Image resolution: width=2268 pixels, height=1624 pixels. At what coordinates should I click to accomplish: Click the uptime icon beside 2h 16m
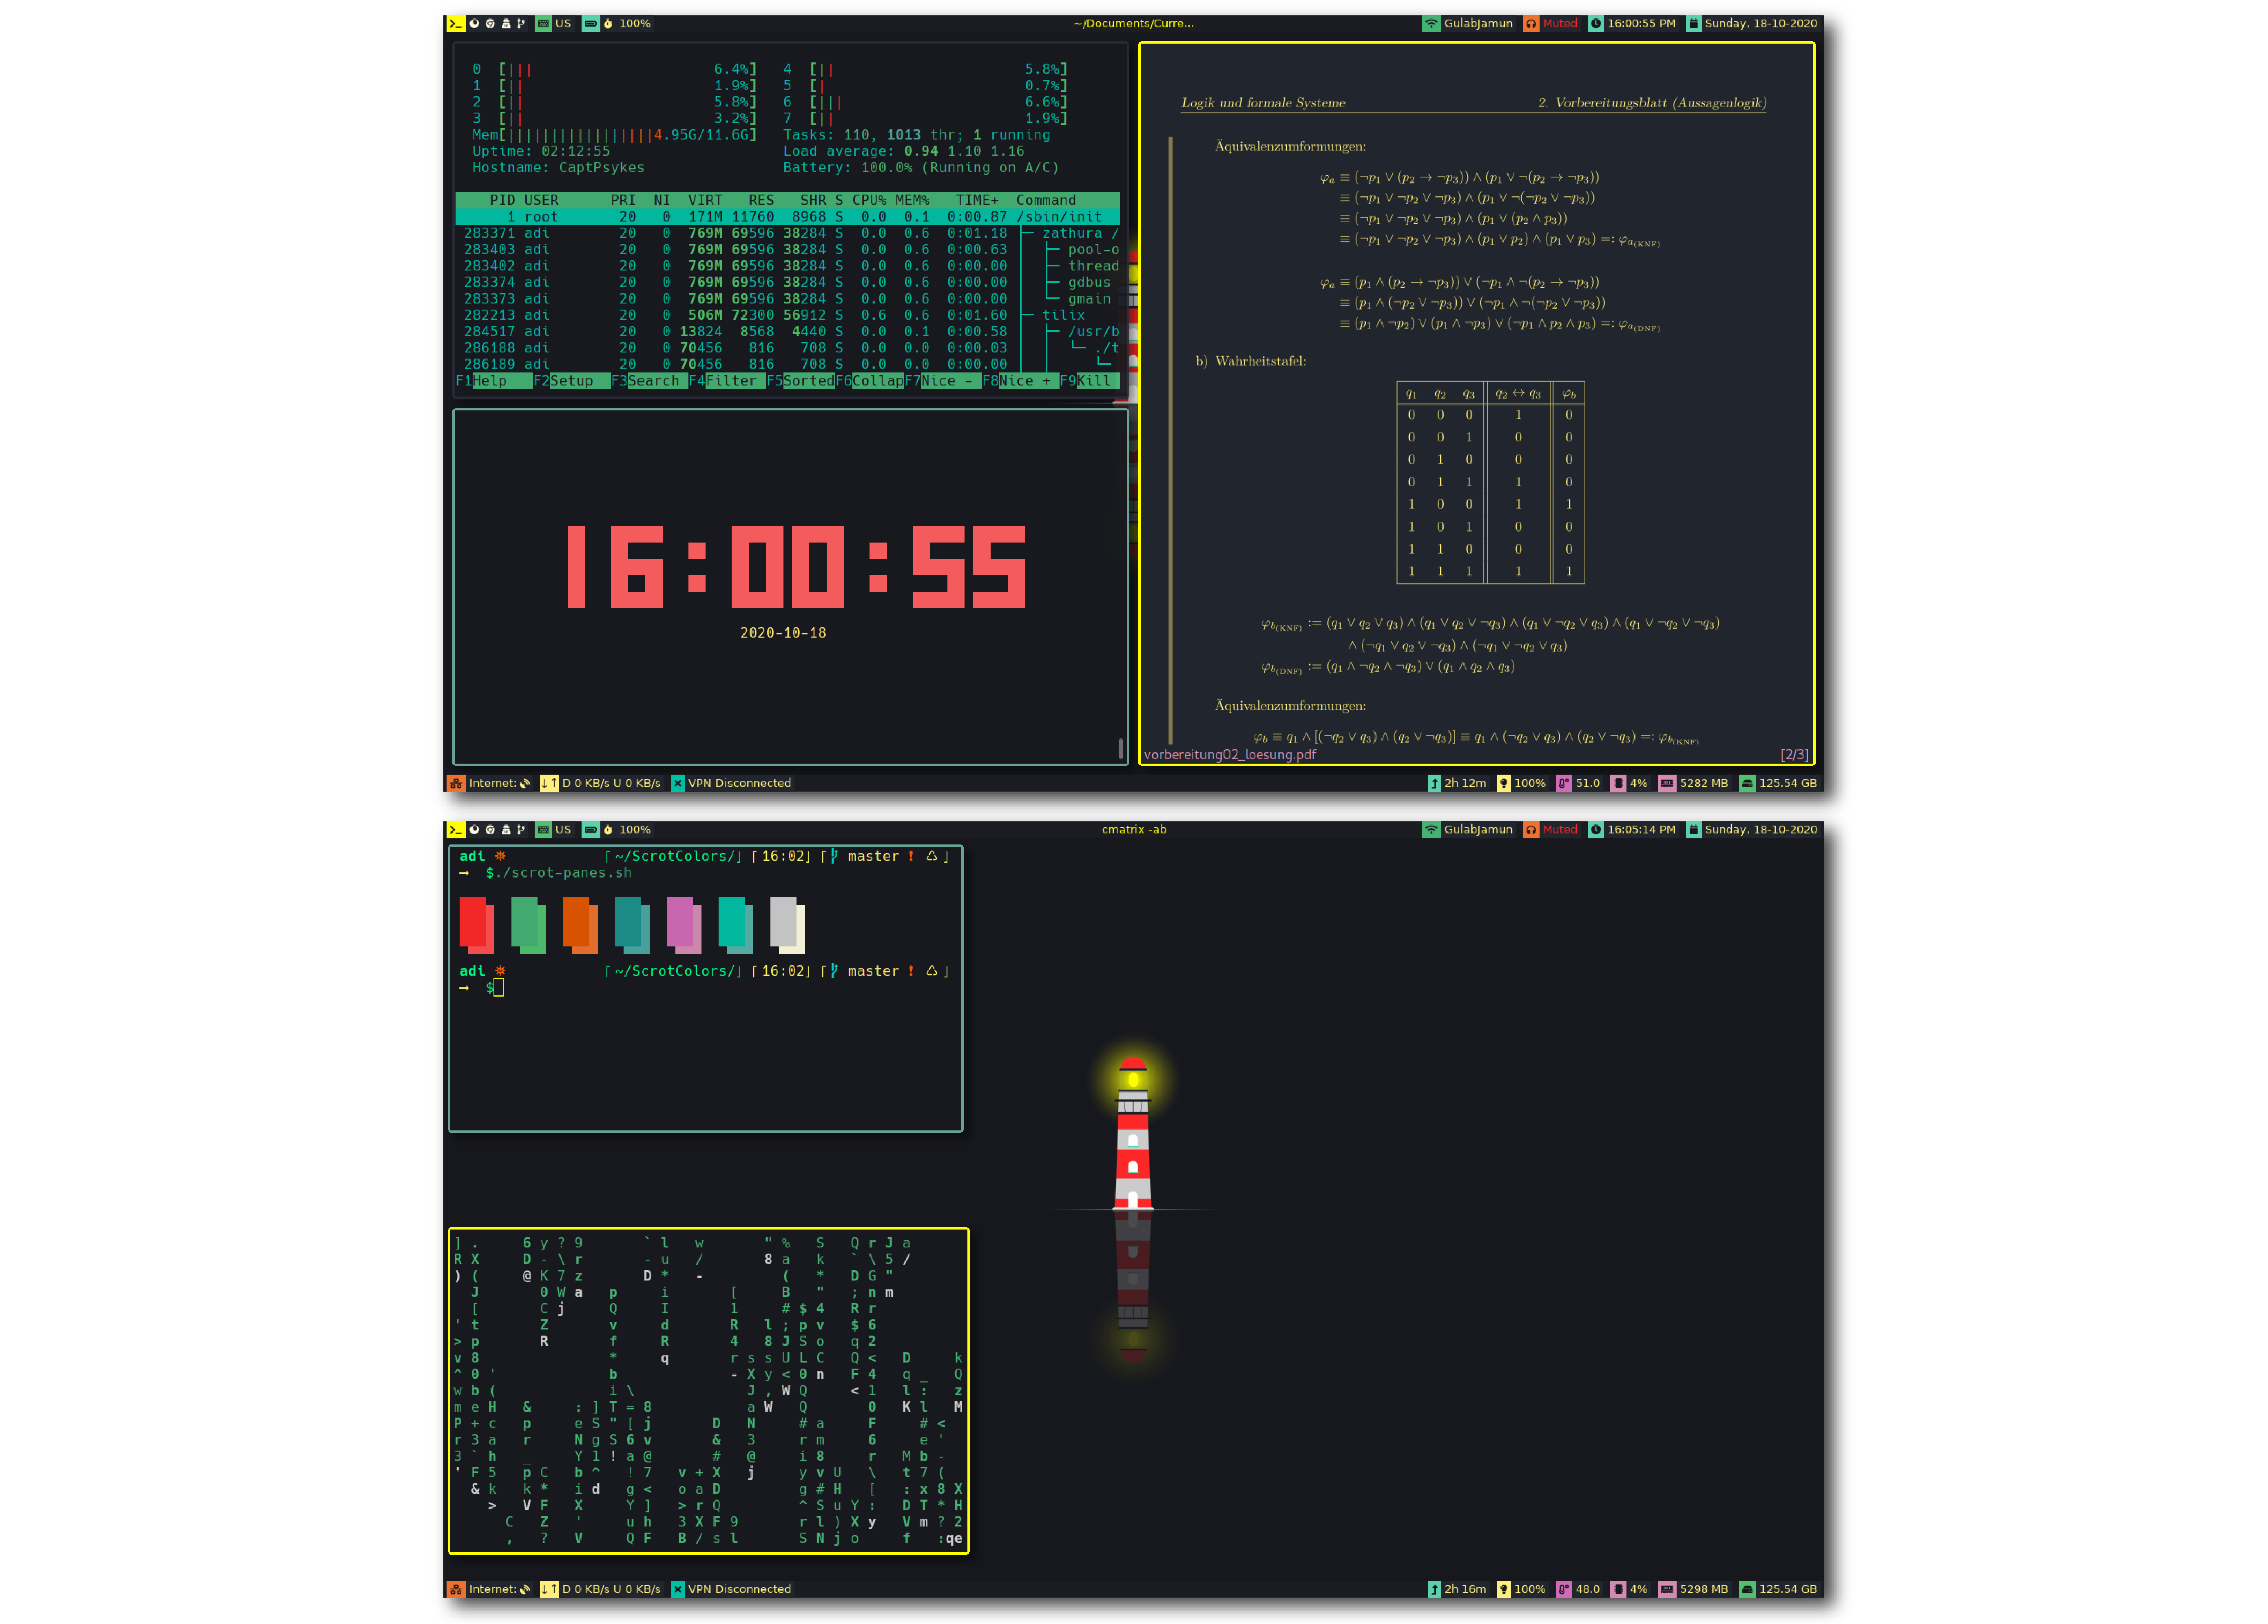coord(1434,1589)
